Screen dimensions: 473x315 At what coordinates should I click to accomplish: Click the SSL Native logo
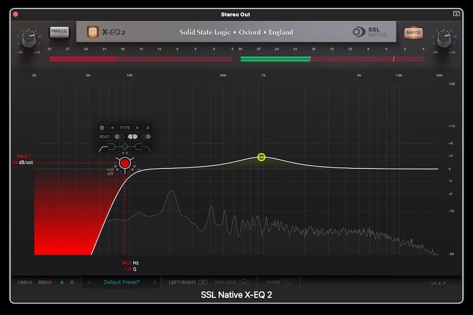[x=370, y=32]
